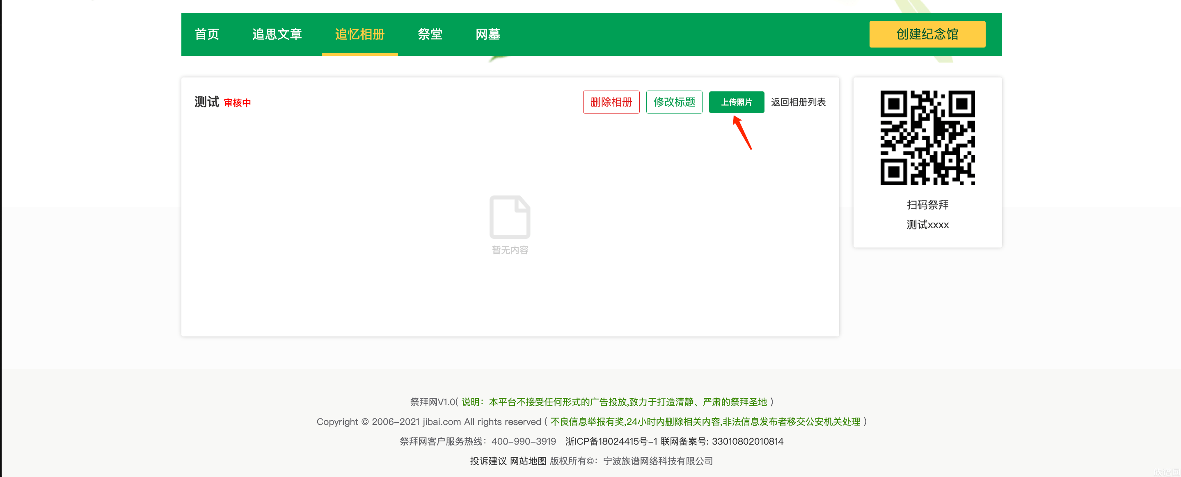Select the 追忆相册 nav tab
Viewport: 1181px width, 477px height.
[359, 34]
